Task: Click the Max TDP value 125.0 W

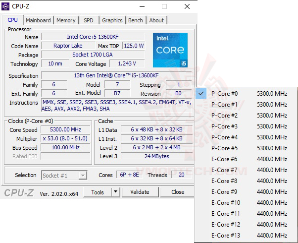Action: click(x=134, y=46)
